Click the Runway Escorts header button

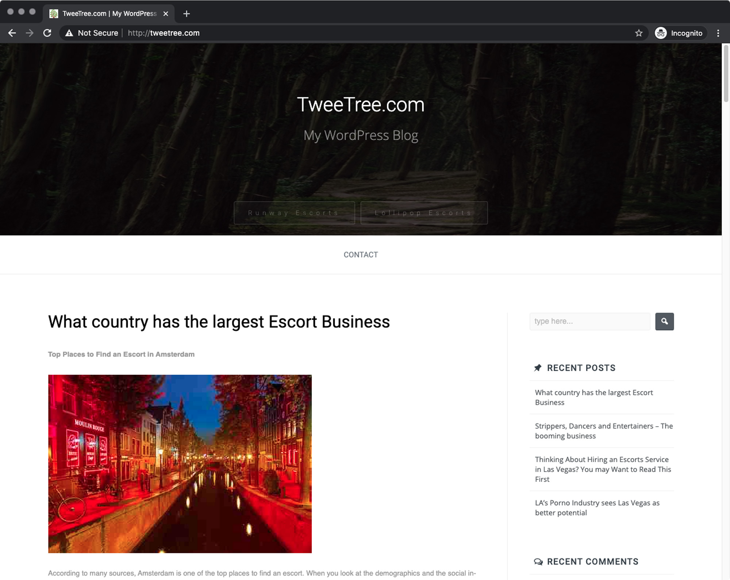[294, 213]
